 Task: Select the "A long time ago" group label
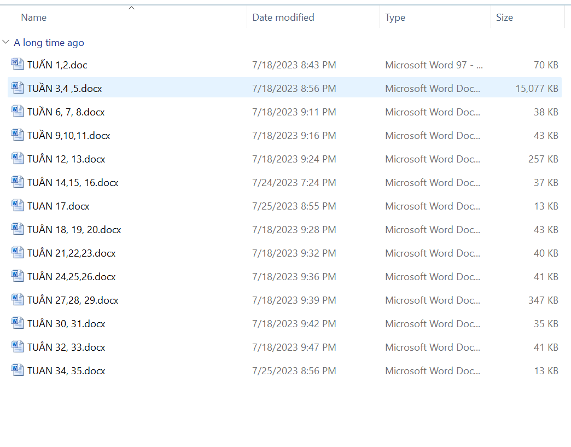click(x=49, y=43)
